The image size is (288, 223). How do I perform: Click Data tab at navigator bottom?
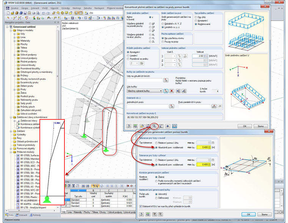pos(9,215)
